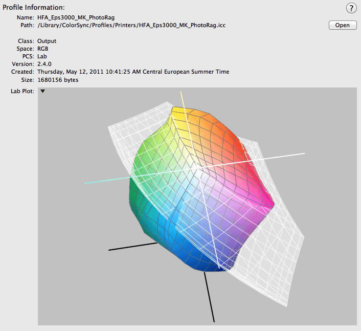
Task: Click the PCS value Lab
Action: click(42, 56)
